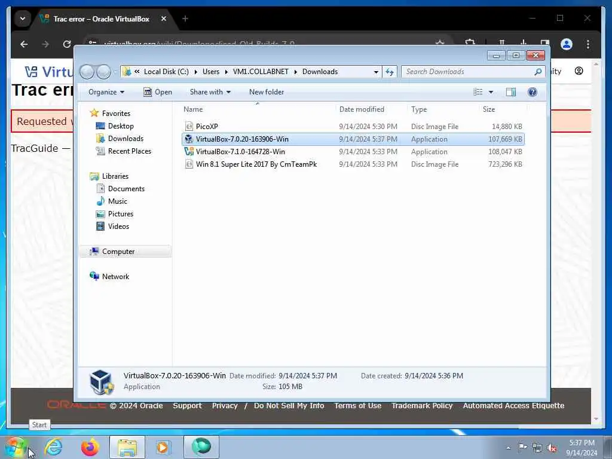Click the Win 8.1 Super Lite disc icon
This screenshot has height=459, width=612.
[x=189, y=164]
